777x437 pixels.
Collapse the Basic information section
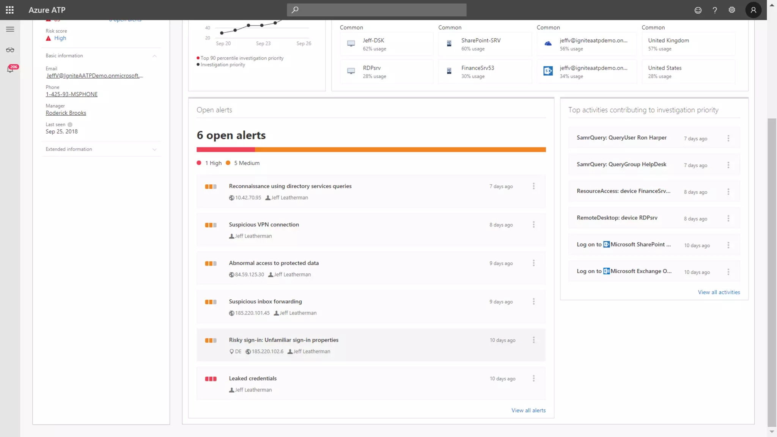(154, 56)
